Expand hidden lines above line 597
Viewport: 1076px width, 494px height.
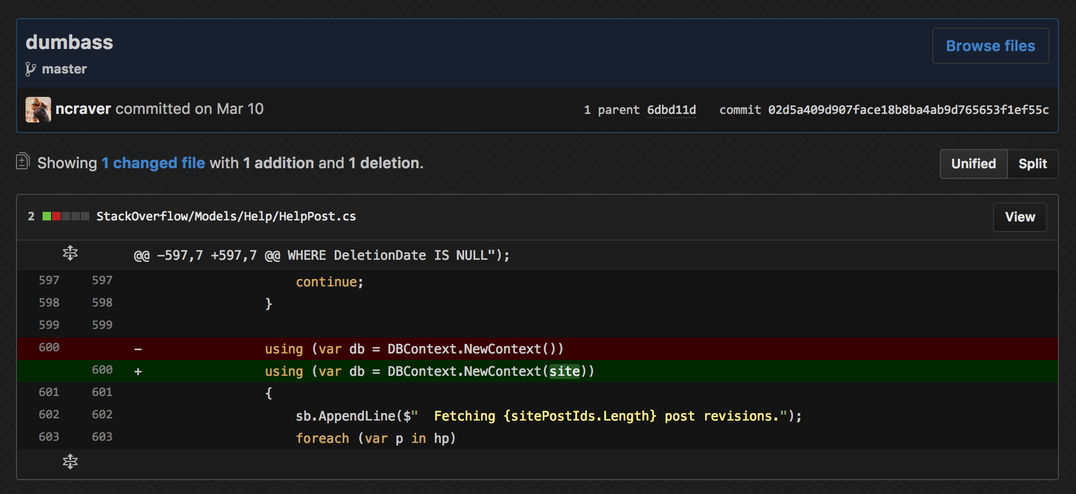click(70, 253)
